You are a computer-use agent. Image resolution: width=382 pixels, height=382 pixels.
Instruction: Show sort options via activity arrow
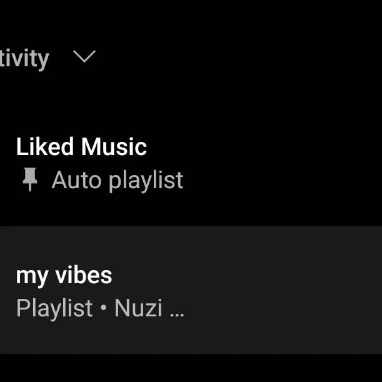pyautogui.click(x=84, y=57)
